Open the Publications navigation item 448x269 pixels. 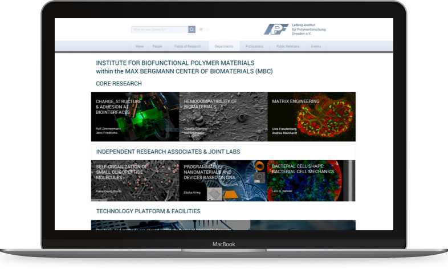(x=254, y=46)
